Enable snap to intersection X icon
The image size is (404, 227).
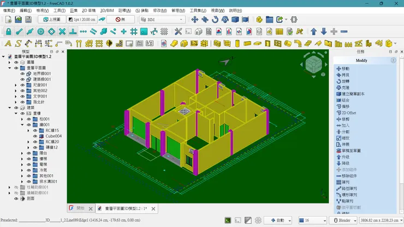(x=62, y=32)
